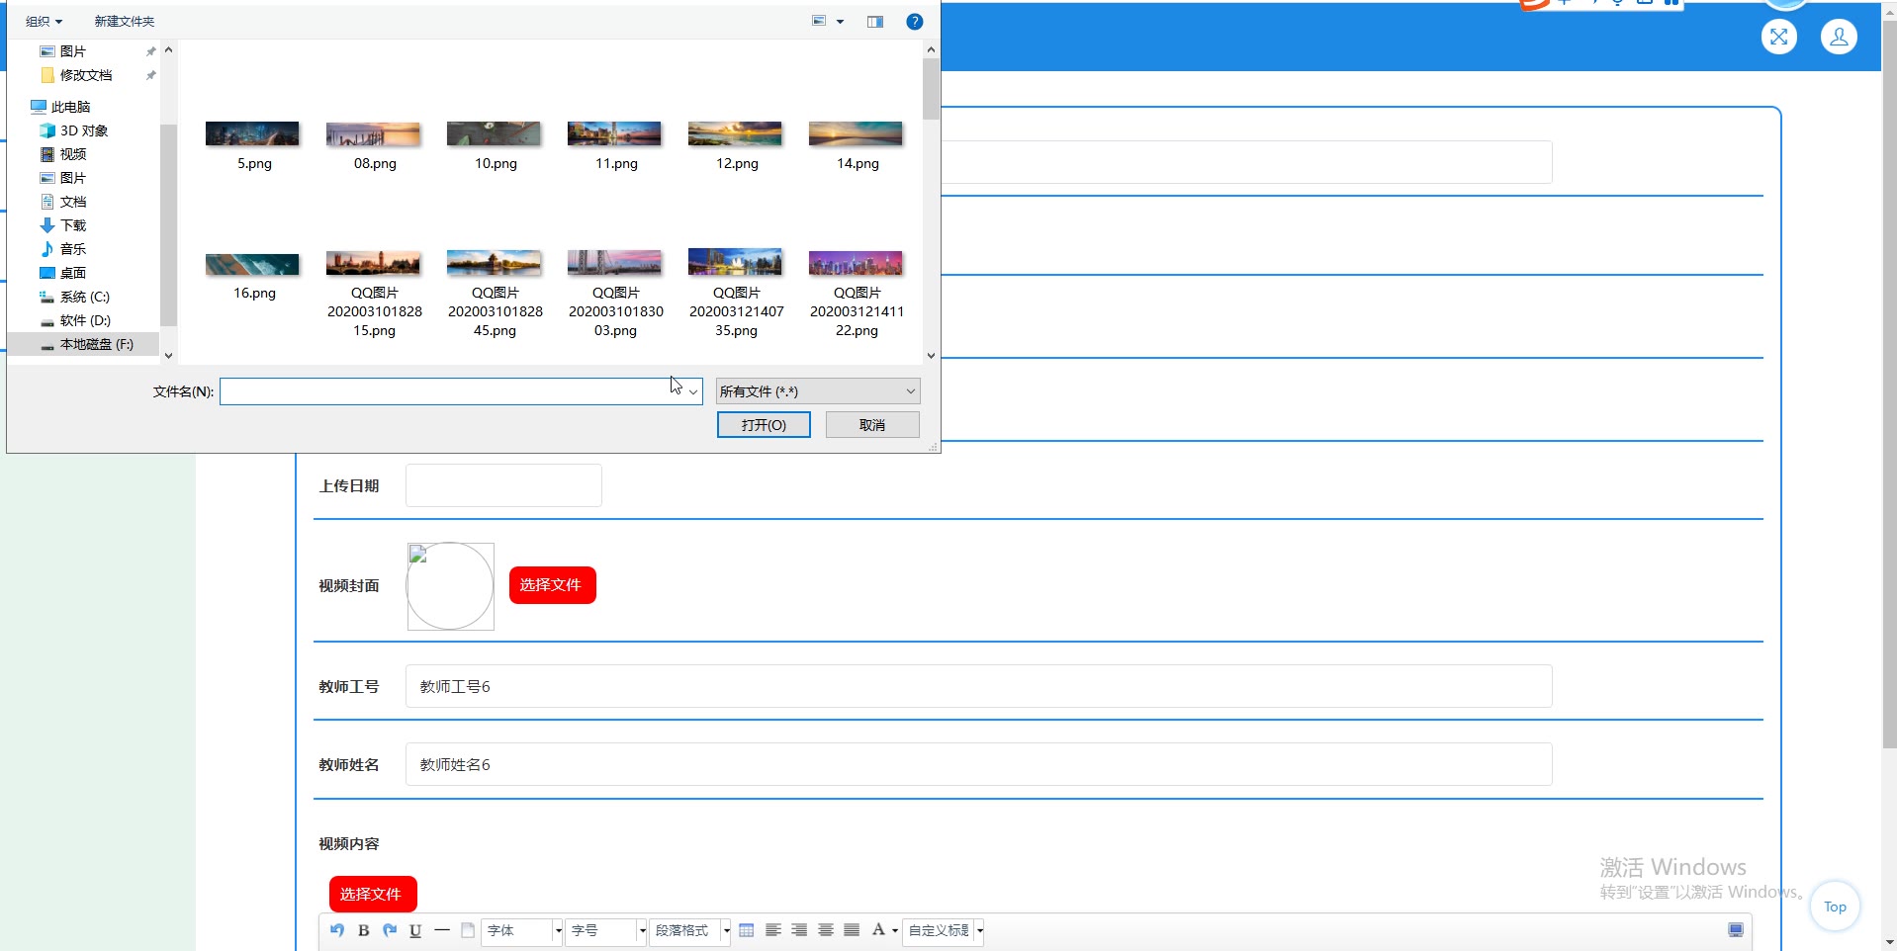Click the 上传日期 input field
The height and width of the screenshot is (951, 1897).
click(503, 485)
